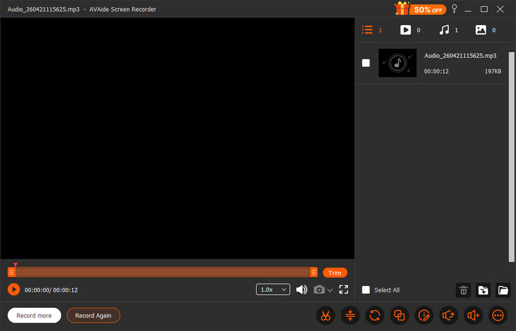Click the recordings list scrollbar
Screen dimensions: 516x331
click(511, 156)
